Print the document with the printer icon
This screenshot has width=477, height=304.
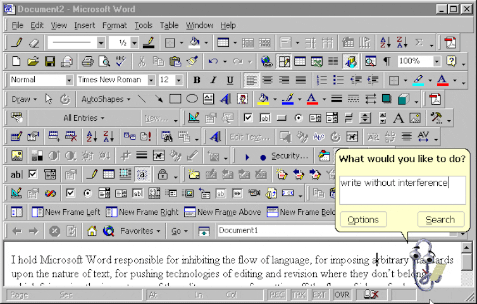[x=87, y=61]
